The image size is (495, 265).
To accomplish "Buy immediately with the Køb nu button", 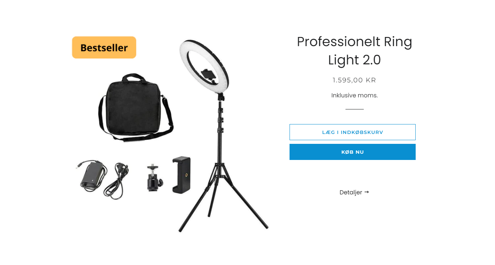I will click(352, 152).
